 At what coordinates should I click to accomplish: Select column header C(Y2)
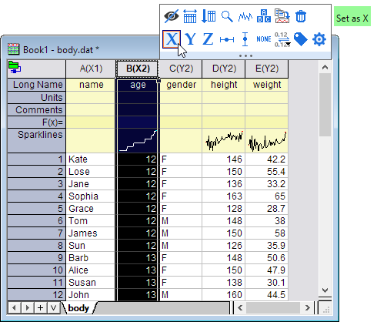pyautogui.click(x=181, y=69)
